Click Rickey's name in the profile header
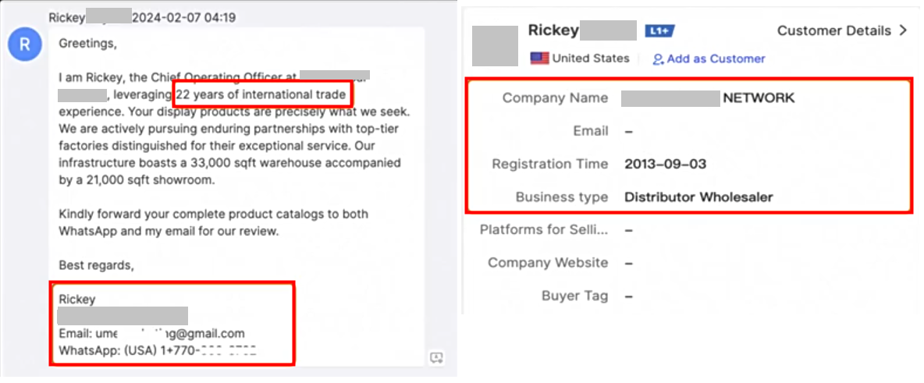The image size is (924, 383). point(553,30)
